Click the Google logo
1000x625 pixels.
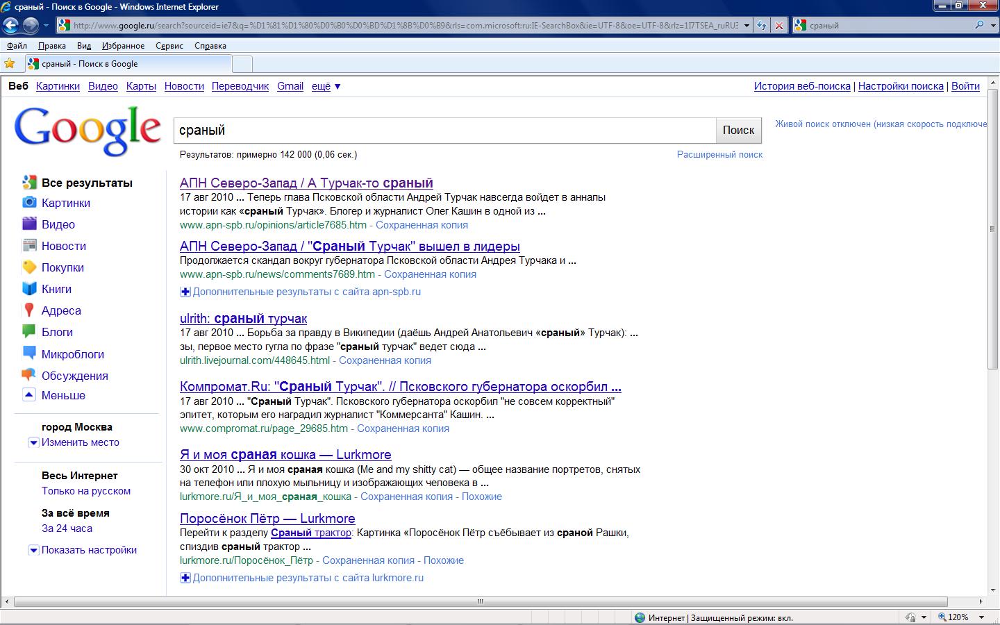coord(87,131)
